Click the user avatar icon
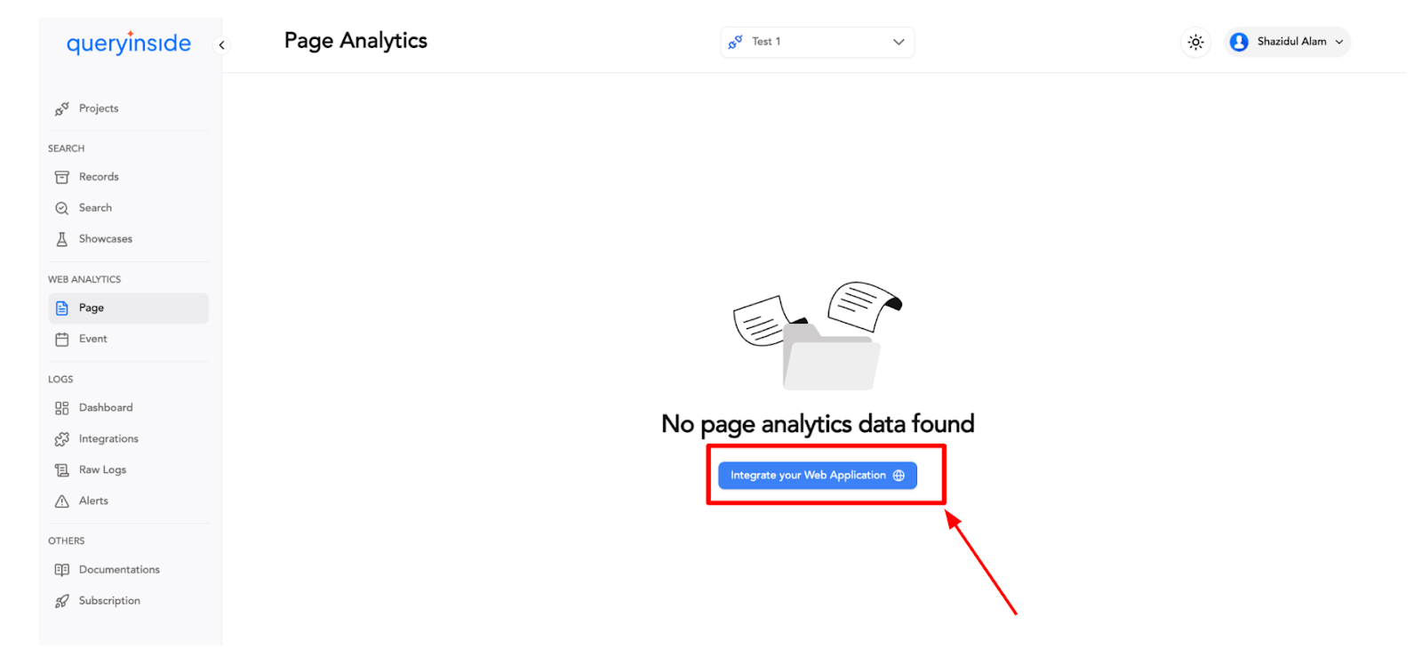Image resolution: width=1422 pixels, height=665 pixels. [x=1239, y=42]
